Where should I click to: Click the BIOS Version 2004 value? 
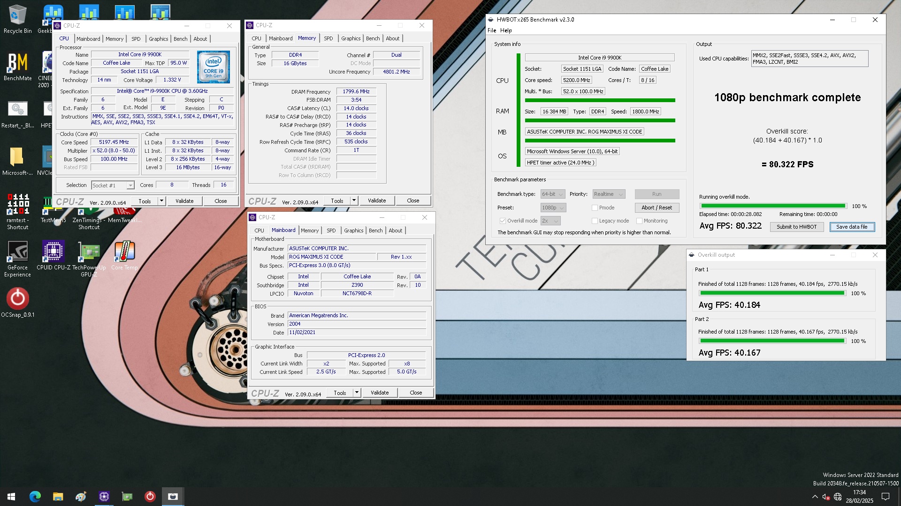point(357,324)
